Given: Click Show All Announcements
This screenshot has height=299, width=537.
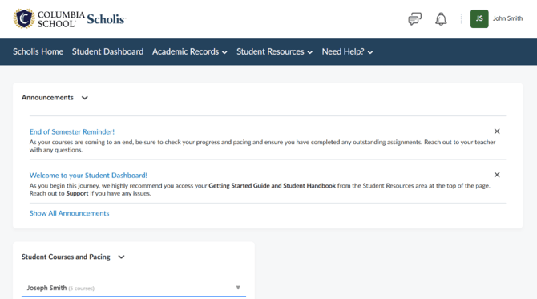Looking at the screenshot, I should click(69, 213).
